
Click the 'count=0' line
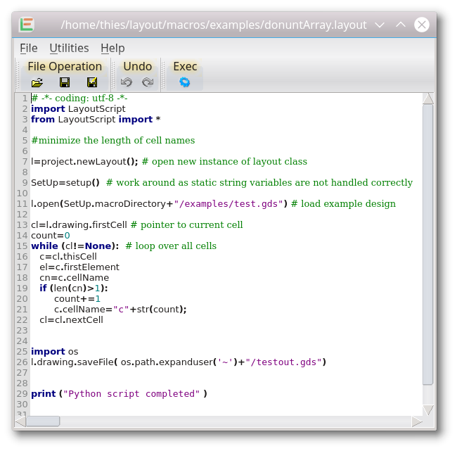(x=51, y=236)
